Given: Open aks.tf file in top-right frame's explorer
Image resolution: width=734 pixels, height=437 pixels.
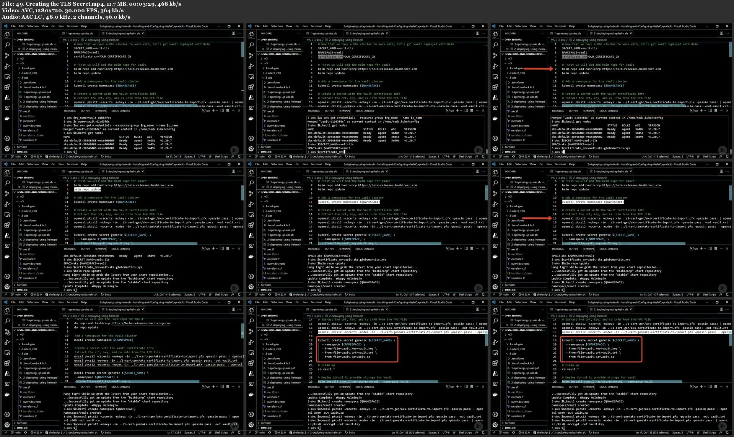Looking at the screenshot, I should pos(514,111).
